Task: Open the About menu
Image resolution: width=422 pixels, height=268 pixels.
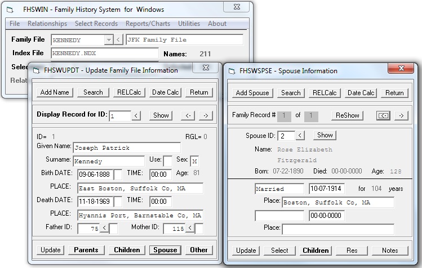Action: click(217, 24)
